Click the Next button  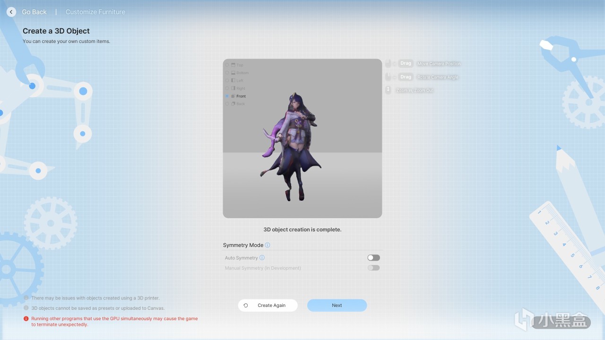[x=337, y=306]
